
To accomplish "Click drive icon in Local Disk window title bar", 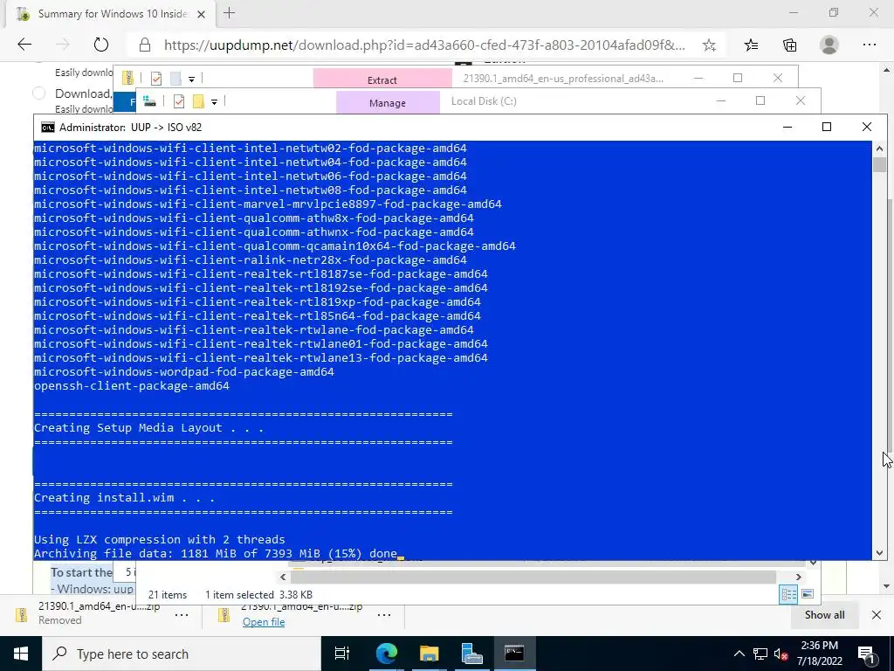I will 149,101.
